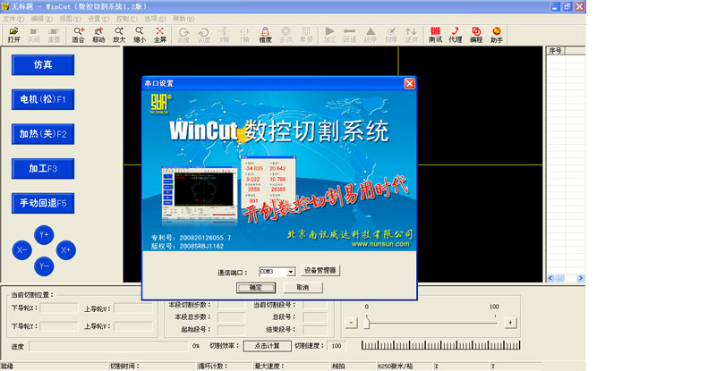
Task: Expand the 通信端口 COM3 dropdown
Action: (290, 272)
